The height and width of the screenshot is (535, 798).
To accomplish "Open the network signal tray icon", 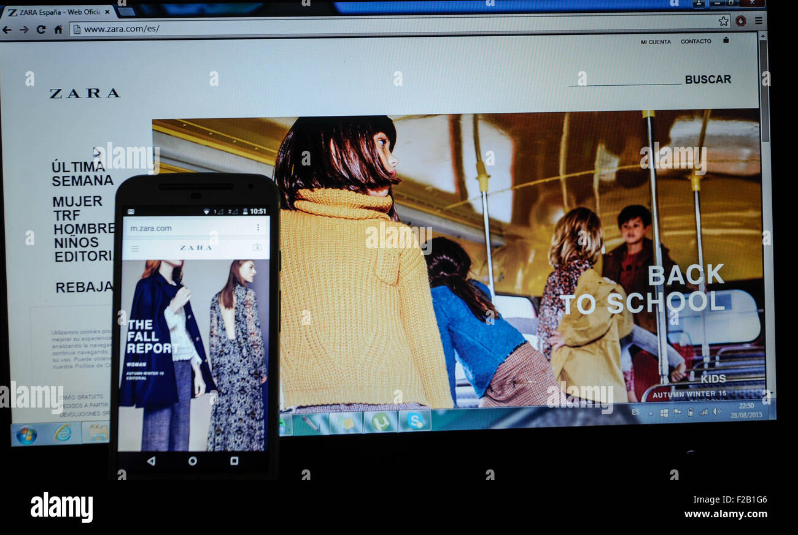I will coord(703,412).
